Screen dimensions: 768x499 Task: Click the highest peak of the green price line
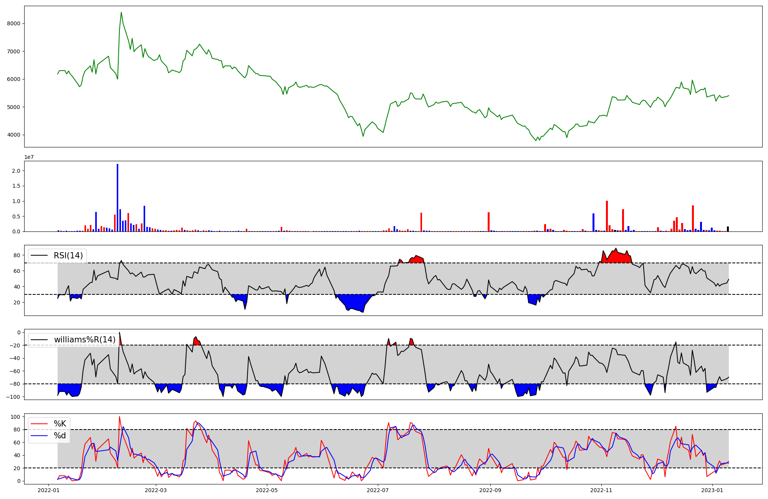121,13
